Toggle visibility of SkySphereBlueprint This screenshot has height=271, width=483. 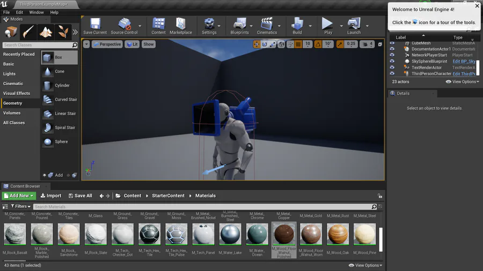pyautogui.click(x=392, y=61)
